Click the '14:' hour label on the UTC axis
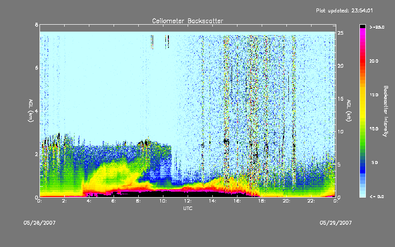 point(212,201)
